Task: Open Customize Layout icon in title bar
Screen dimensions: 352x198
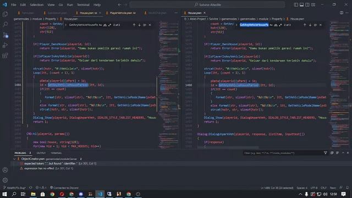Action: click(x=313, y=5)
